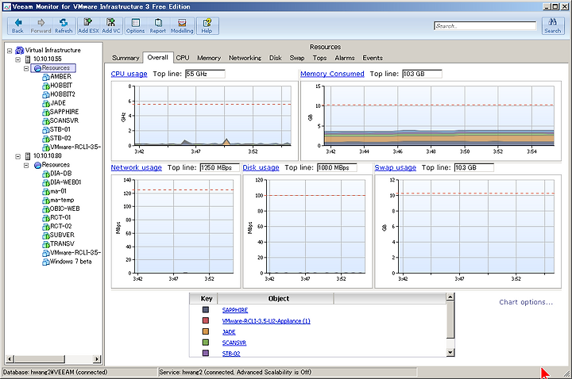Screen dimensions: 572x379
Task: Click the Add VC toolbar icon
Action: pos(111,26)
